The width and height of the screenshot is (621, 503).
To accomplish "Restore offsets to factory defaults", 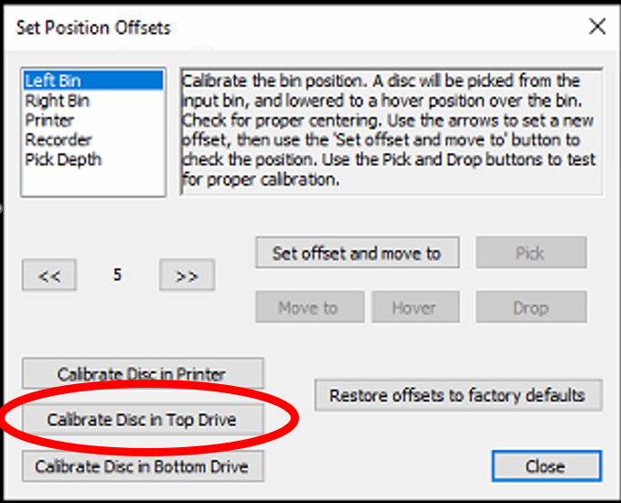I will point(458,395).
